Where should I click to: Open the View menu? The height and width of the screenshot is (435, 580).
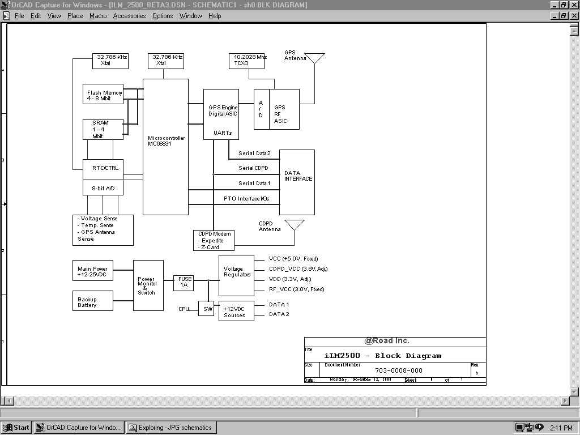54,16
